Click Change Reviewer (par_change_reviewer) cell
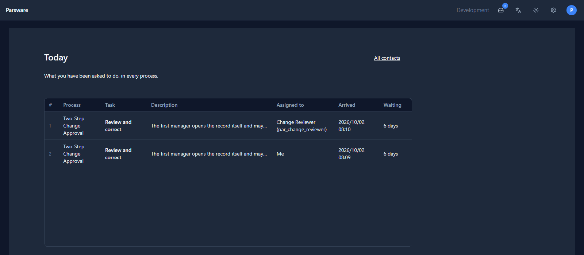 tap(301, 126)
